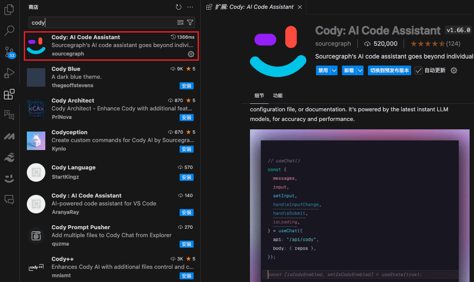Image resolution: width=474 pixels, height=282 pixels.
Task: Click the Cody Blue extension icon
Action: pyautogui.click(x=36, y=77)
